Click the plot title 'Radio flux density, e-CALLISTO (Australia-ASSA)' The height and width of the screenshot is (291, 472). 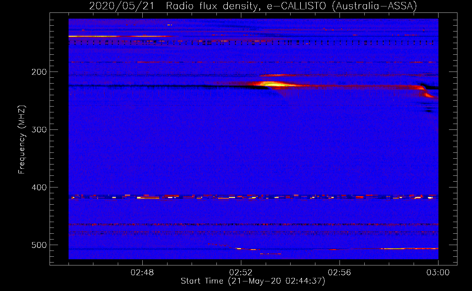(291, 6)
